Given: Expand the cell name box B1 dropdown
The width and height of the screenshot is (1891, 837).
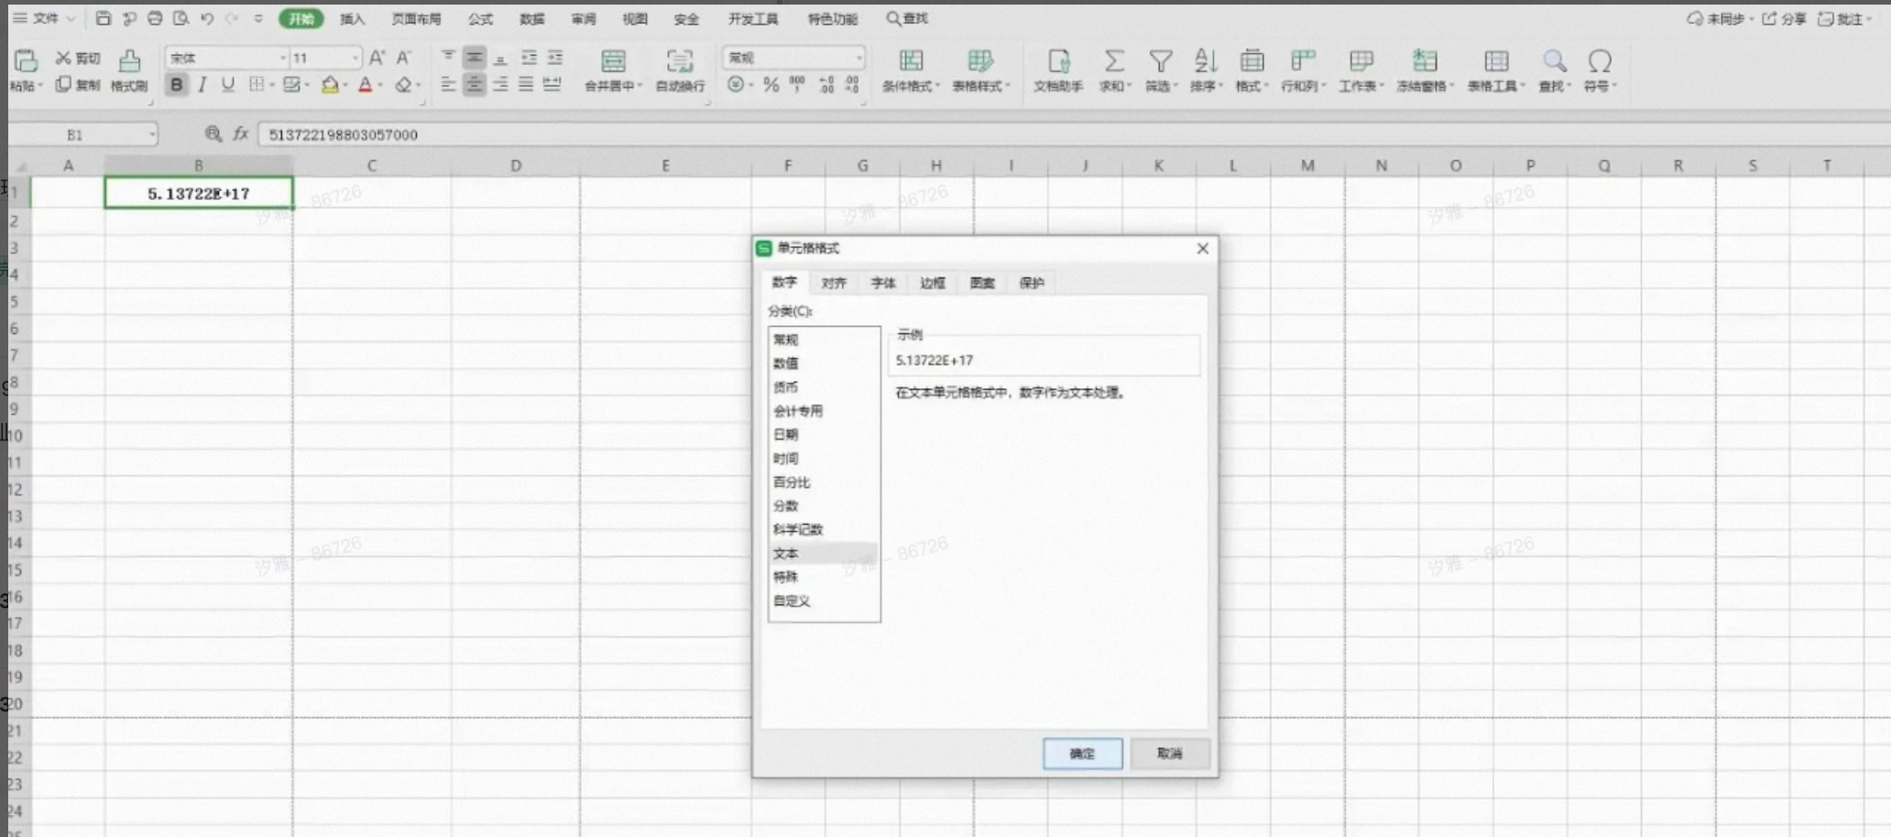Looking at the screenshot, I should (151, 135).
